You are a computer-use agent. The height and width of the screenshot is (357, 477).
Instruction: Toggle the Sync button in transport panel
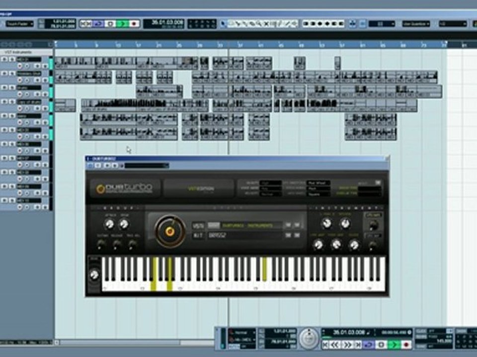[x=421, y=347]
